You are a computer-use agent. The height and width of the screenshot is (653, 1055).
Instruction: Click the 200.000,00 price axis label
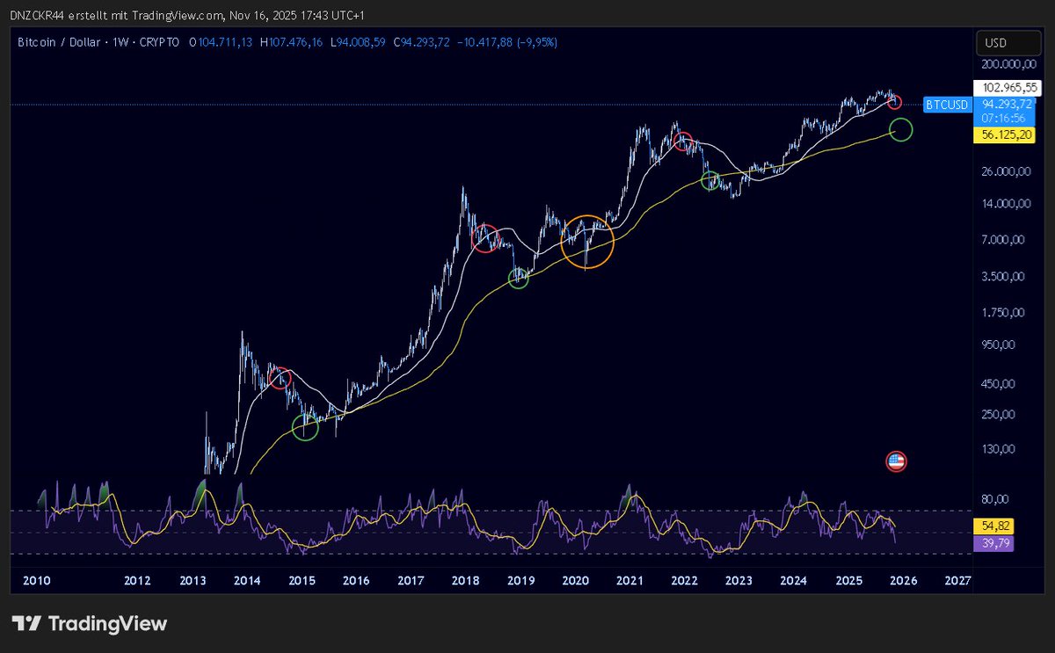coord(1008,65)
